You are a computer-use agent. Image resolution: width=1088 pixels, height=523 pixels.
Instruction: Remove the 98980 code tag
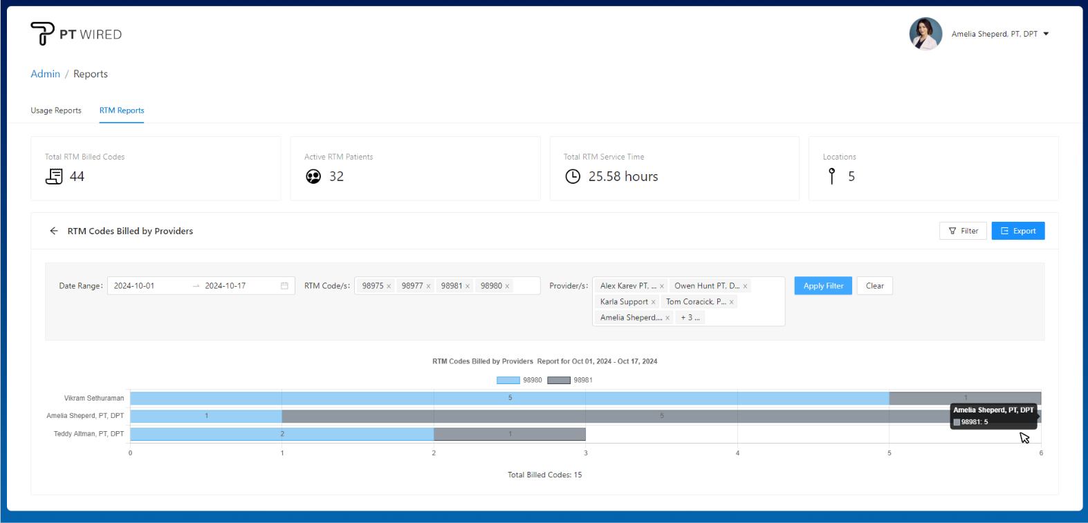tap(507, 286)
